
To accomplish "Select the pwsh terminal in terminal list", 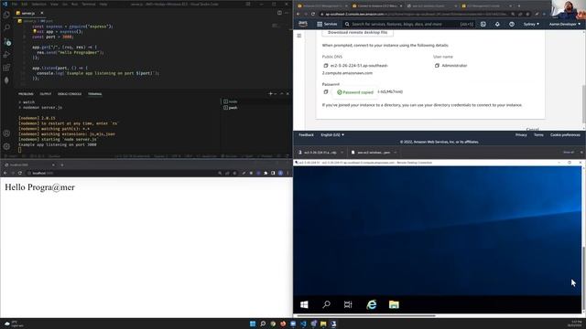I will click(x=230, y=108).
